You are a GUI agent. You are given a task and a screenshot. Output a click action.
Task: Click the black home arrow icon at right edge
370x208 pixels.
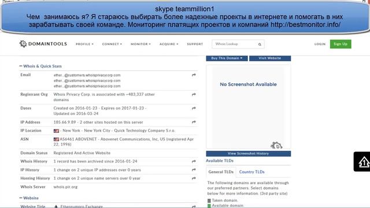tap(364, 162)
